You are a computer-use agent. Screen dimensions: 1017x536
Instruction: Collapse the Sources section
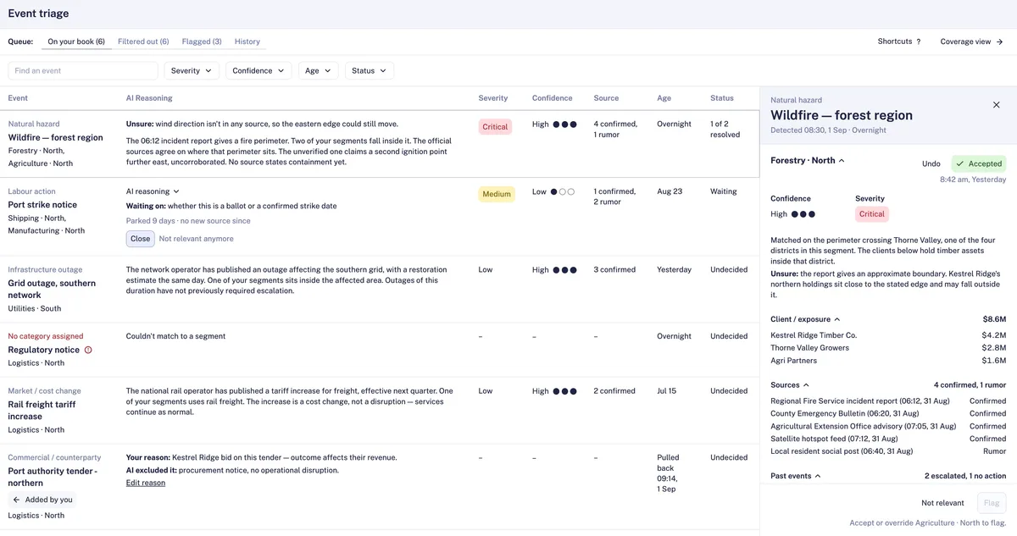[x=790, y=385]
